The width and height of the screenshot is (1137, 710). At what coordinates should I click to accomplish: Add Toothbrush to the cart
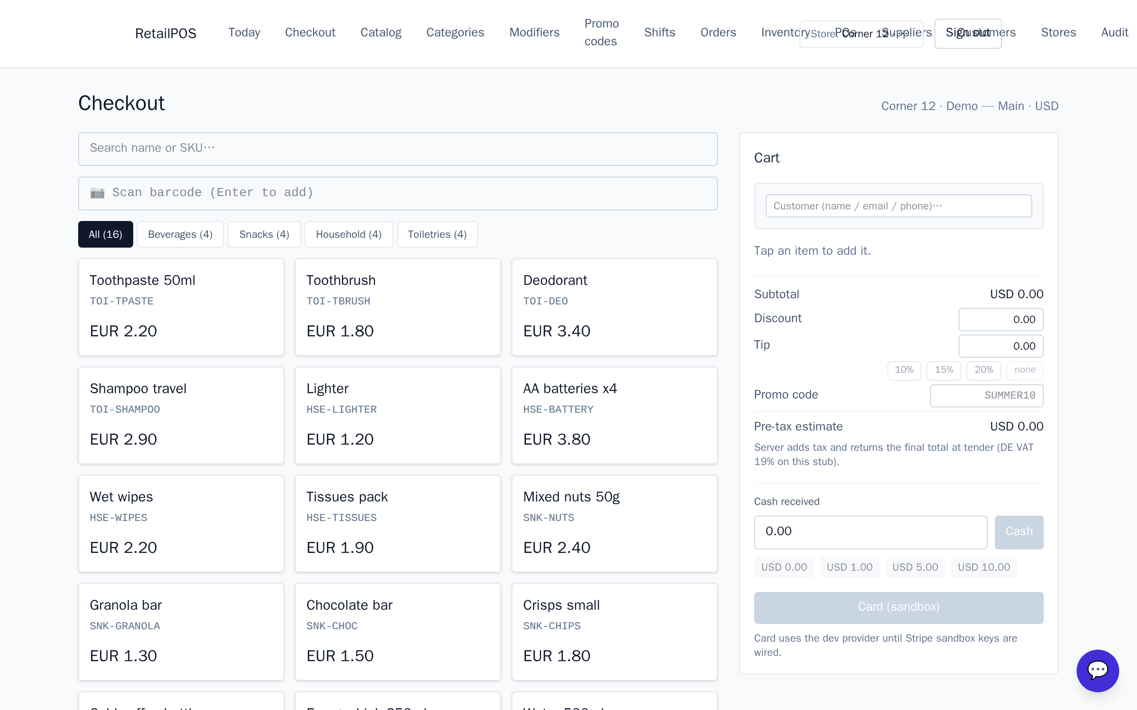398,307
